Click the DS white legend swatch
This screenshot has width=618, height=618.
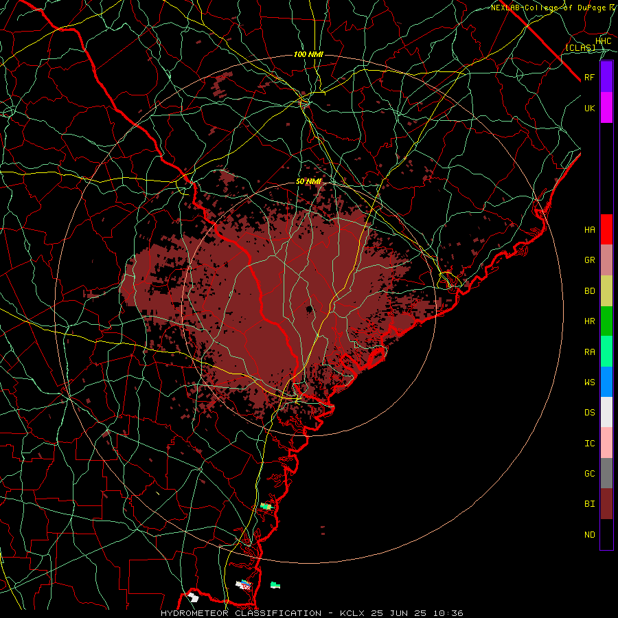(606, 412)
